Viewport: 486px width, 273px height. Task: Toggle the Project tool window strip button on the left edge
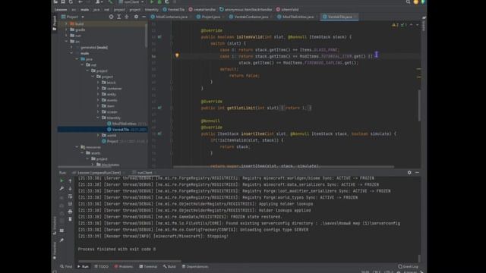(55, 23)
